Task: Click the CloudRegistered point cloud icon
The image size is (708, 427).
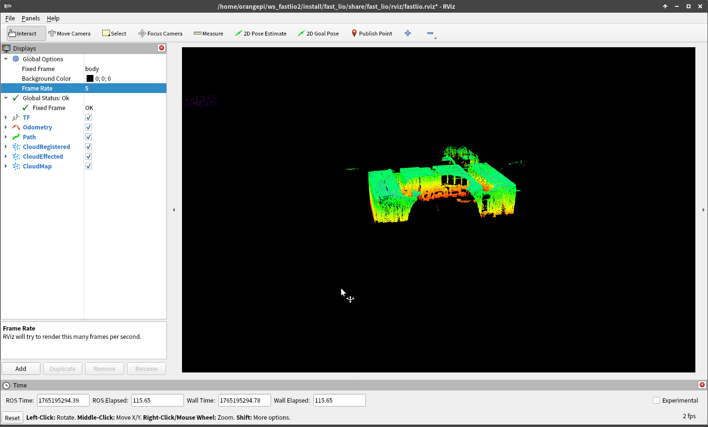Action: click(16, 147)
